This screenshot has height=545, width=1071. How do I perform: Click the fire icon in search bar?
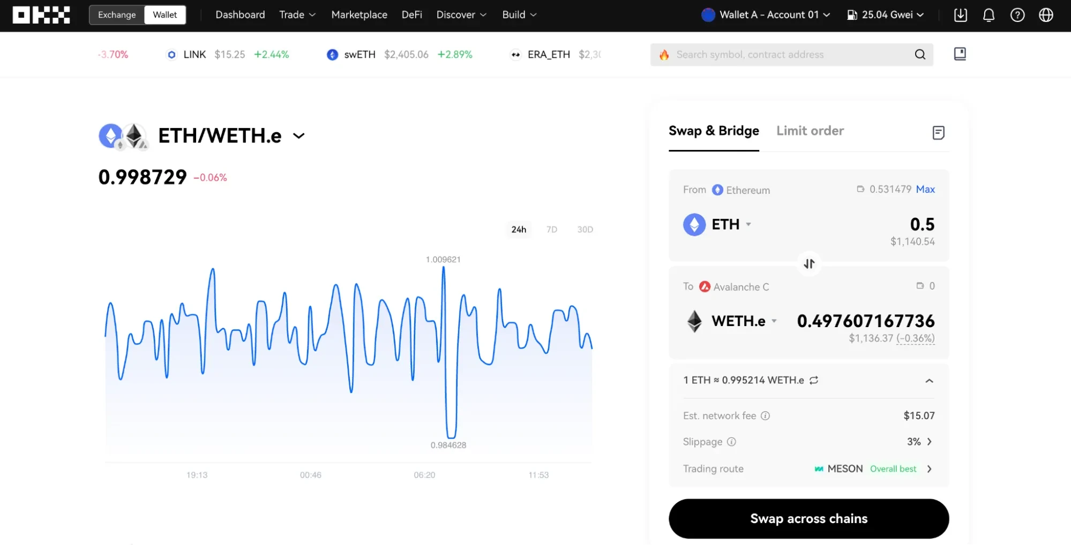point(664,55)
